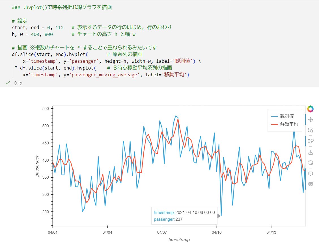Reset the chart view with the refresh icon
Viewport: 319px width, 247px height.
pos(310,162)
